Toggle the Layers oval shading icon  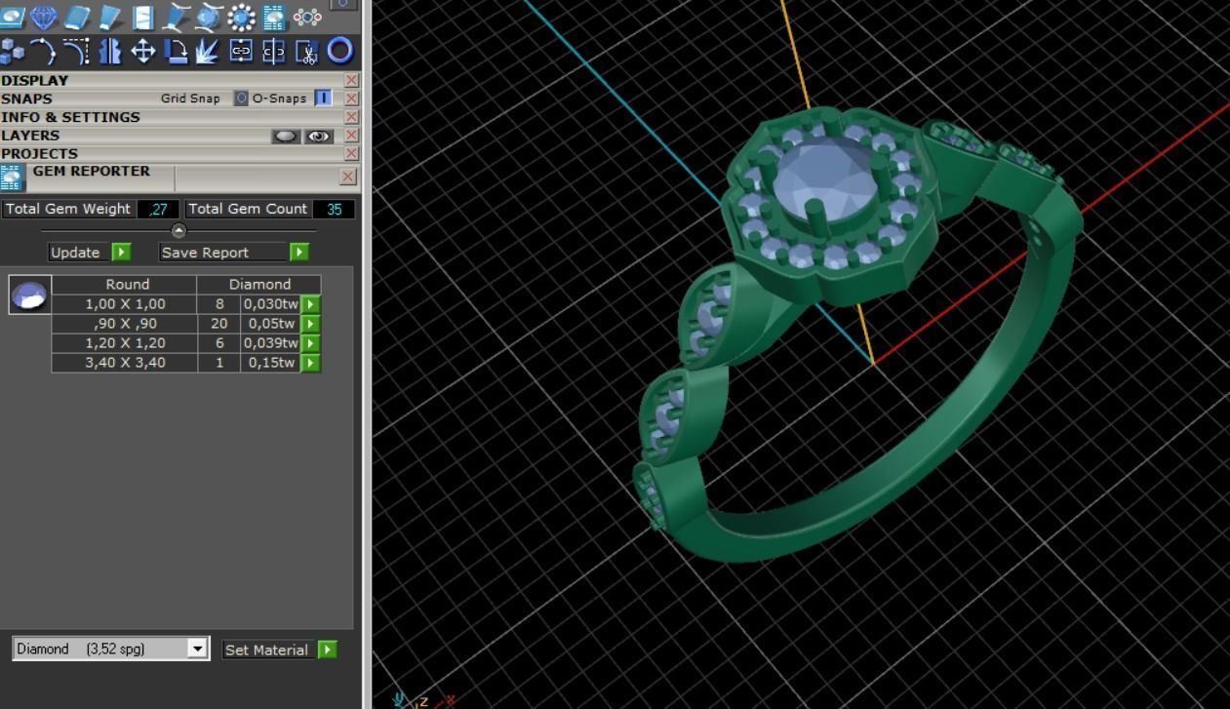[x=286, y=137]
